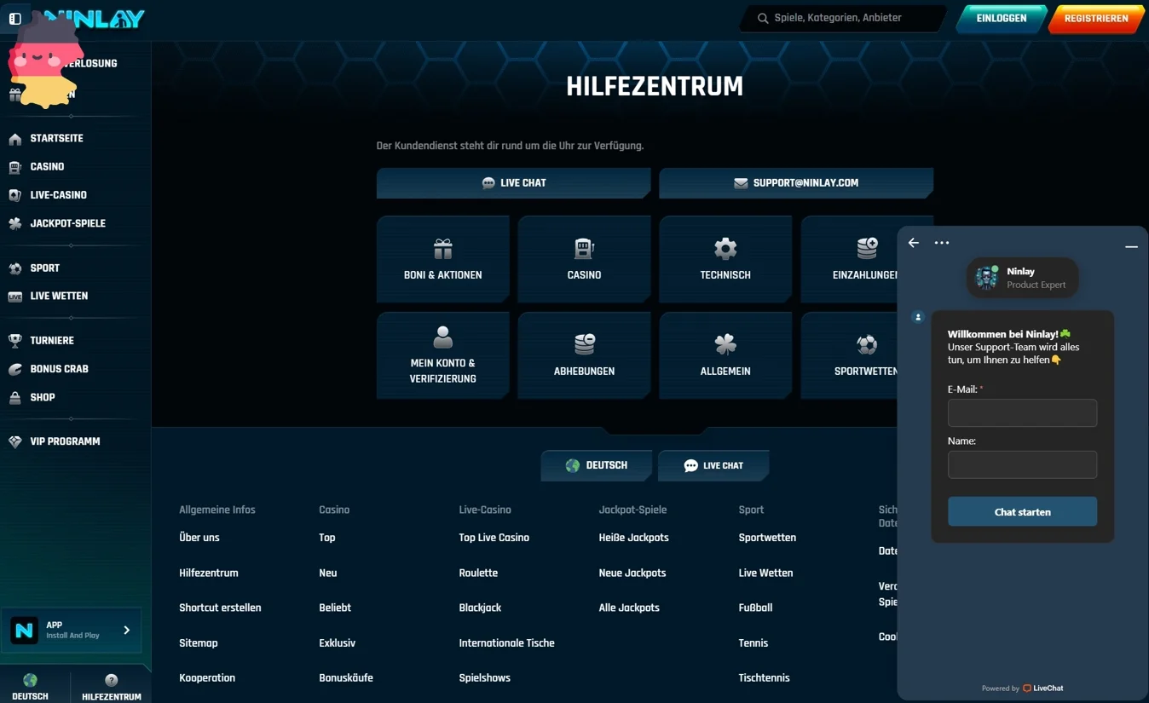Collapse the sidebar with the panel toggle
1149x703 pixels.
point(14,18)
